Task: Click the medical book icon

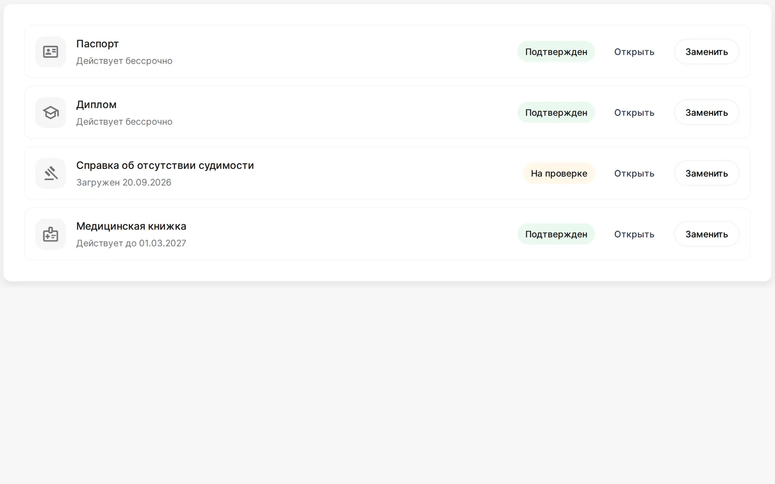Action: [50, 234]
